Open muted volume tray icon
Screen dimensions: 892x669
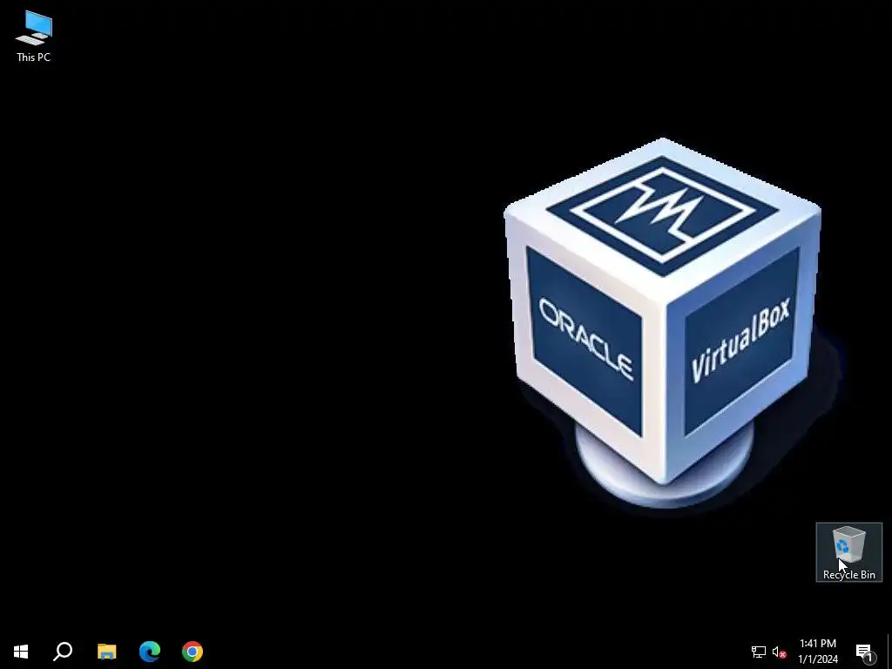780,652
